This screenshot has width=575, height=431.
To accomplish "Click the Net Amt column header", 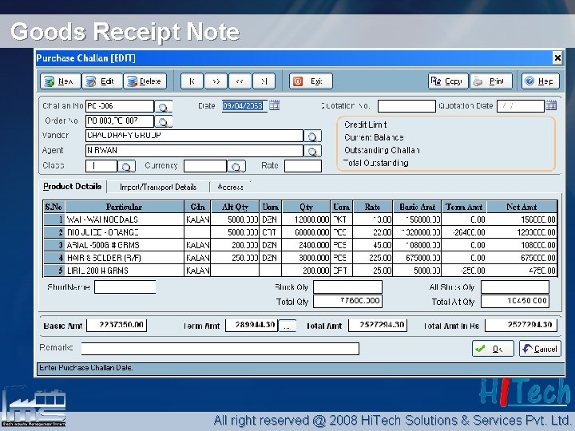I will [x=521, y=207].
